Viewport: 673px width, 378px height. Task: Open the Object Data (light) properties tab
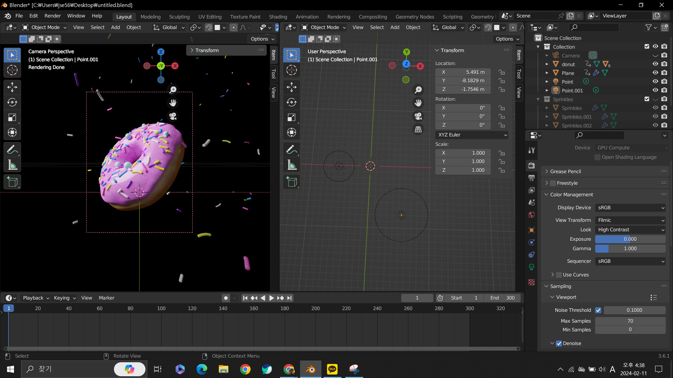click(532, 267)
